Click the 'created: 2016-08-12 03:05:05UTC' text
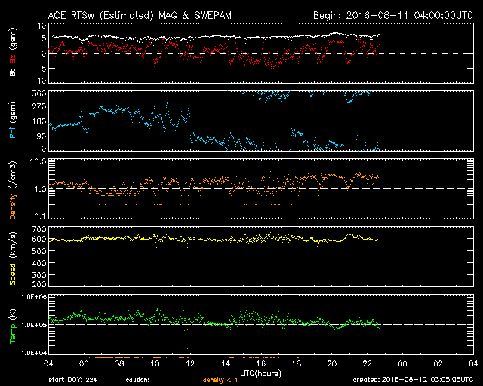483x386 pixels. click(x=413, y=380)
